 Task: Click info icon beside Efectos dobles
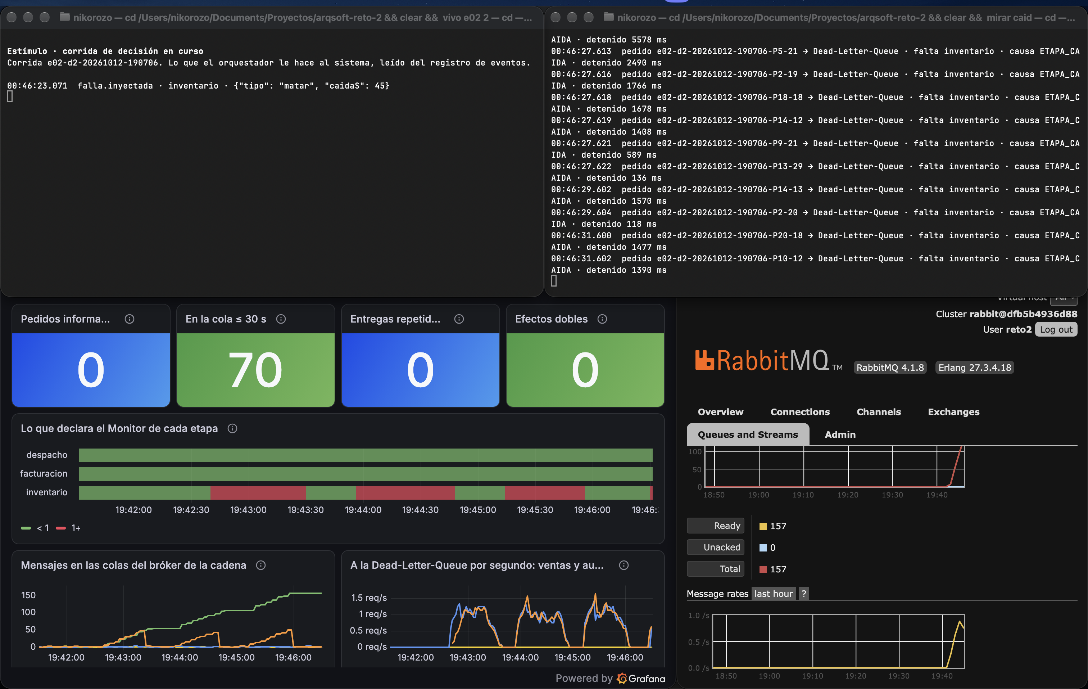click(x=602, y=319)
